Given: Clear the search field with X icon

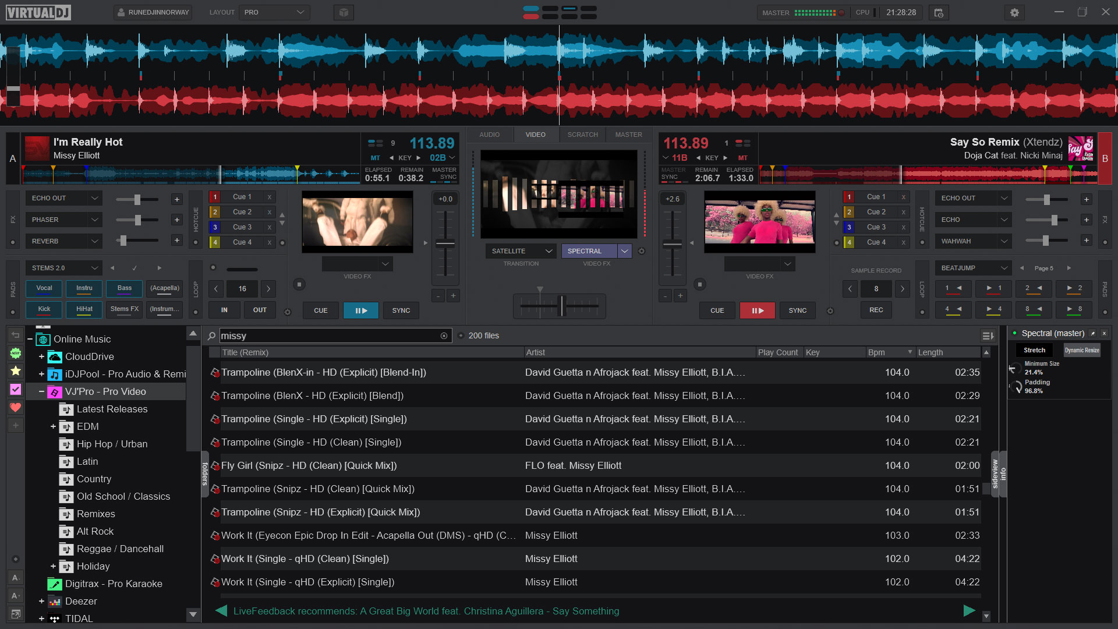Looking at the screenshot, I should click(x=444, y=336).
